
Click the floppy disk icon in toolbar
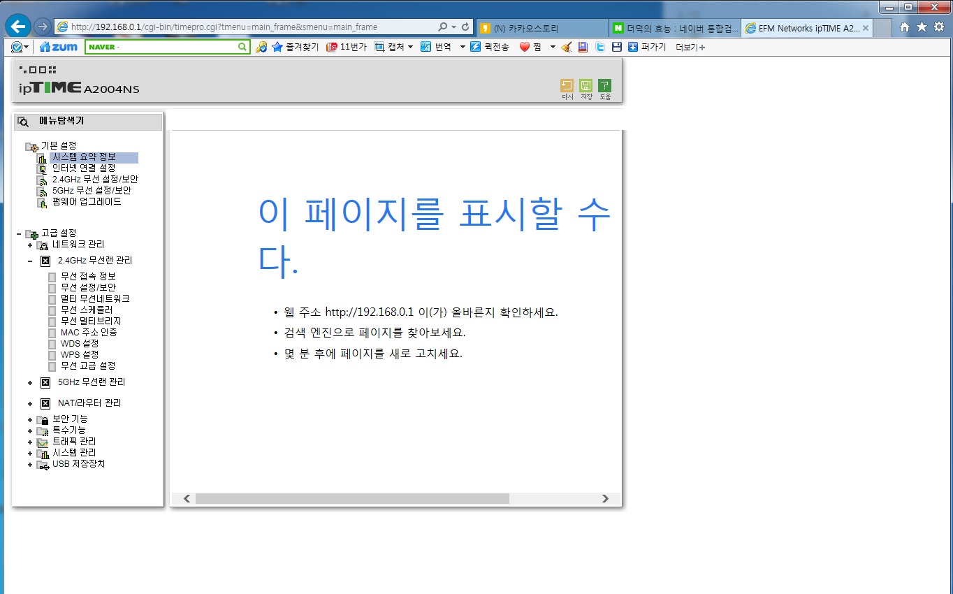pos(616,47)
